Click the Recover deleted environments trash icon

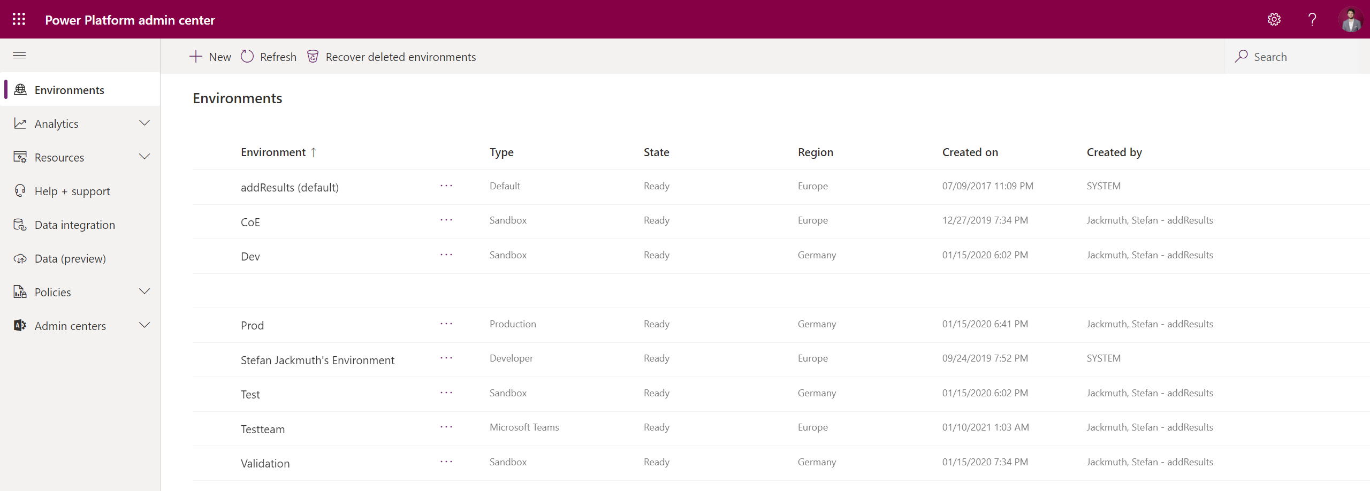coord(313,57)
